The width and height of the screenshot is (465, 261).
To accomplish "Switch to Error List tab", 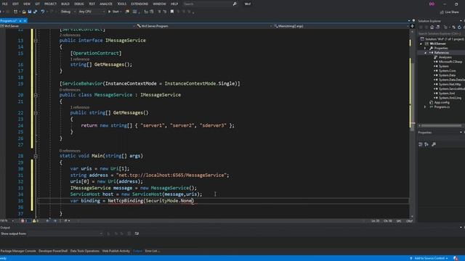I will click(152, 251).
